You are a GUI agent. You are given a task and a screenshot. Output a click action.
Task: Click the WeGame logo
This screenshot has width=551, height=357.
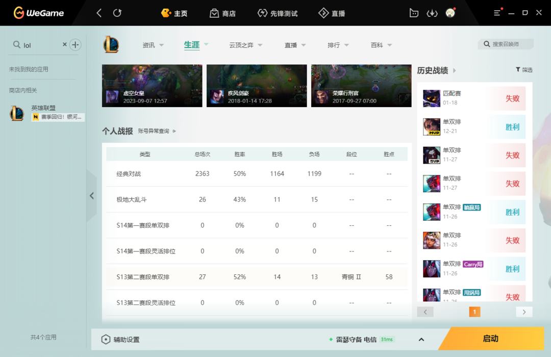[x=39, y=13]
